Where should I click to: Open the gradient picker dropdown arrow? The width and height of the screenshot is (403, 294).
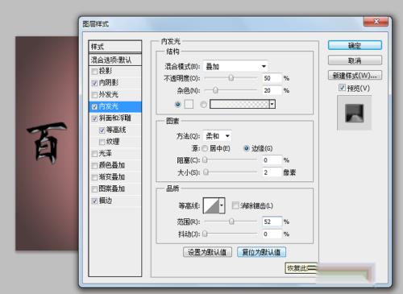point(272,104)
